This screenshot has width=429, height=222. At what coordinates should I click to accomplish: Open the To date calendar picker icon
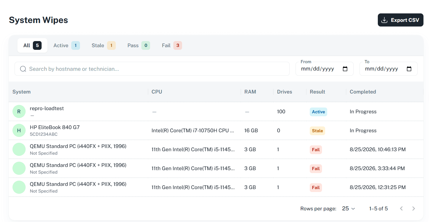point(409,69)
